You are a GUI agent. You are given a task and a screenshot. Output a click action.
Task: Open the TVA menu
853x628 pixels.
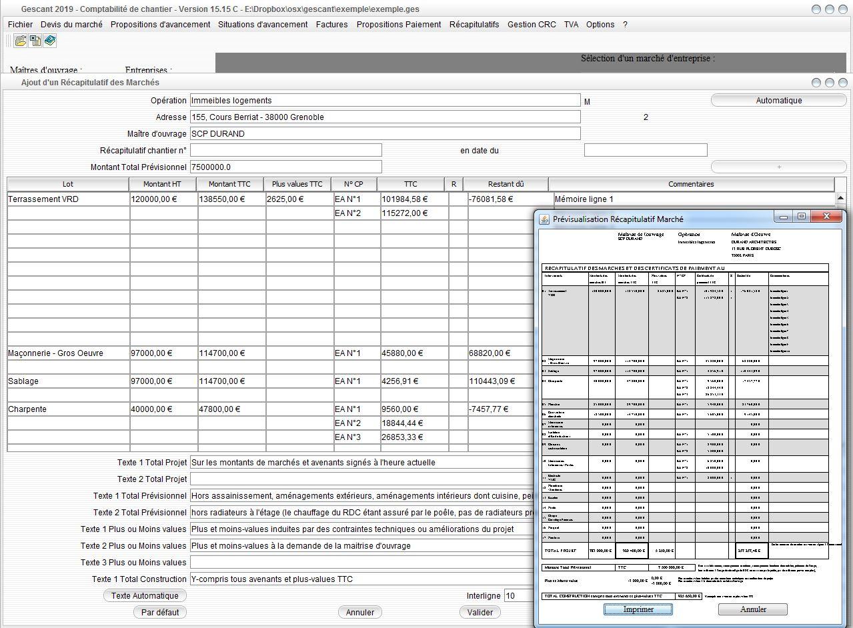click(571, 24)
